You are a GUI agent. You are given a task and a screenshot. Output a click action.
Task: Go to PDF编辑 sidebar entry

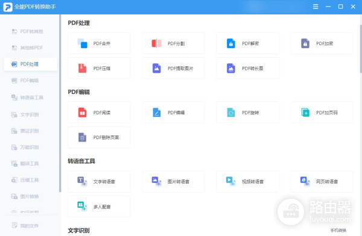(31, 81)
